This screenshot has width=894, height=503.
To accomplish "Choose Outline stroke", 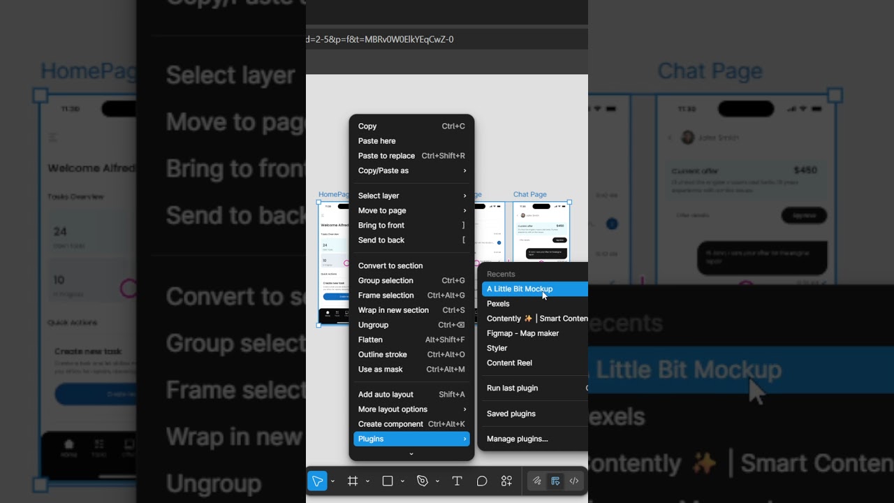I will coord(411,355).
